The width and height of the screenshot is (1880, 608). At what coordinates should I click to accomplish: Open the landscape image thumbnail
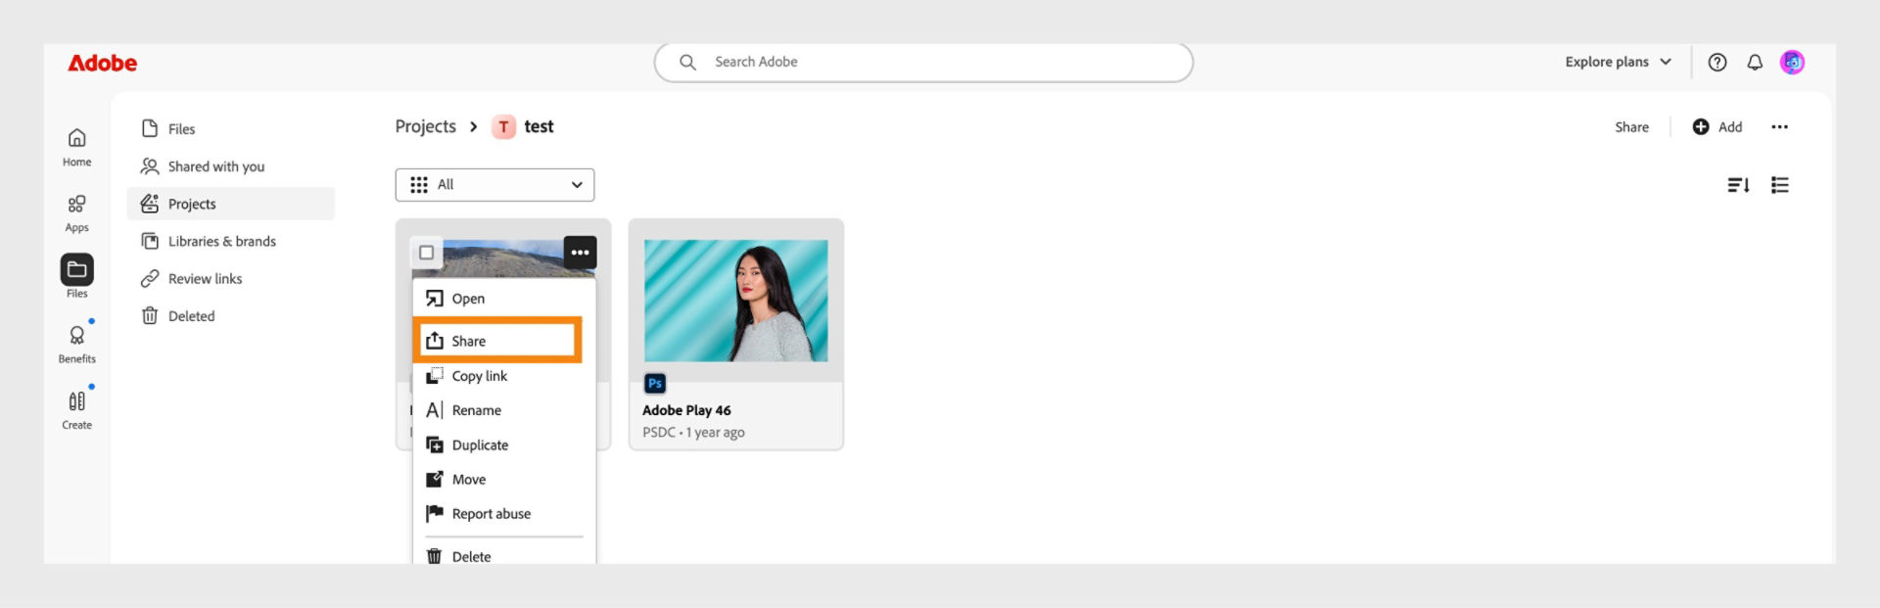tap(502, 257)
